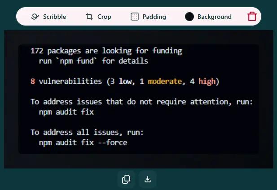277x190 pixels.
Task: Download the image
Action: point(148,179)
